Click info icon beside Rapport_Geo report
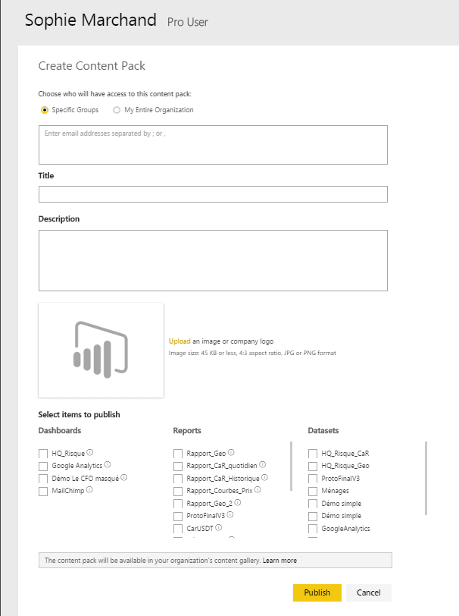This screenshot has height=616, width=459. pos(231,453)
